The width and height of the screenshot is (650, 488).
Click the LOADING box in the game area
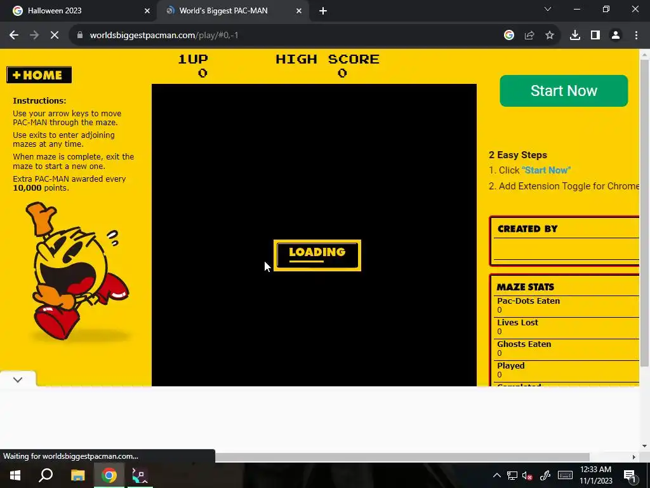(x=317, y=255)
